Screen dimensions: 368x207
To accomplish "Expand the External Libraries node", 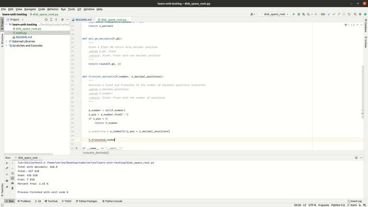I will point(6,41).
